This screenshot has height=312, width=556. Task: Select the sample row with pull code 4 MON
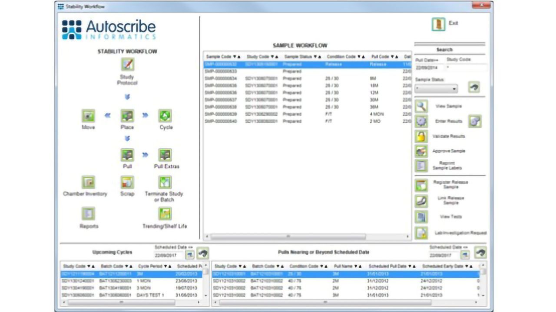[x=307, y=114]
